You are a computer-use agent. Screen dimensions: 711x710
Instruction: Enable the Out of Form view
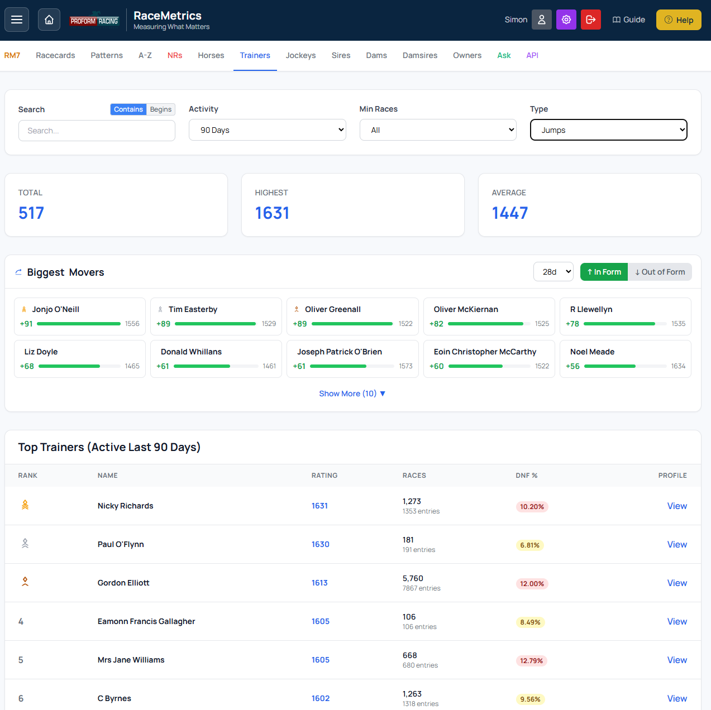[x=660, y=272]
